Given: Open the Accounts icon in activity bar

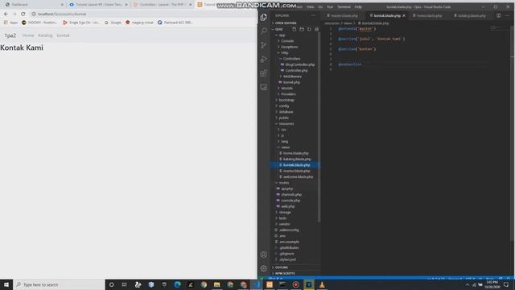Looking at the screenshot, I should [263, 255].
